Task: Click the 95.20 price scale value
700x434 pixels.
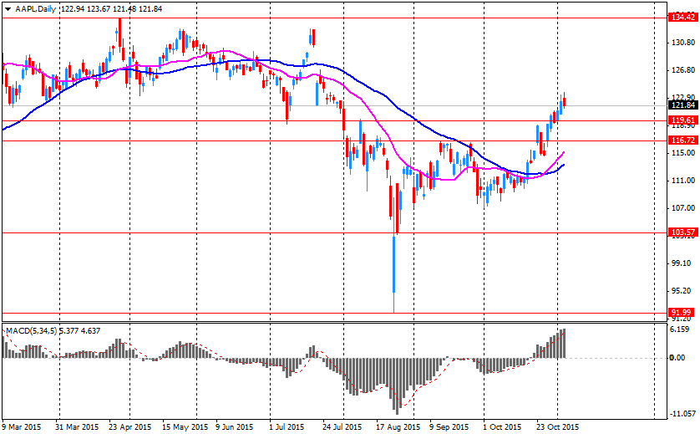Action: pyautogui.click(x=682, y=291)
